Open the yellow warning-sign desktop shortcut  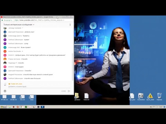[x=150, y=97]
